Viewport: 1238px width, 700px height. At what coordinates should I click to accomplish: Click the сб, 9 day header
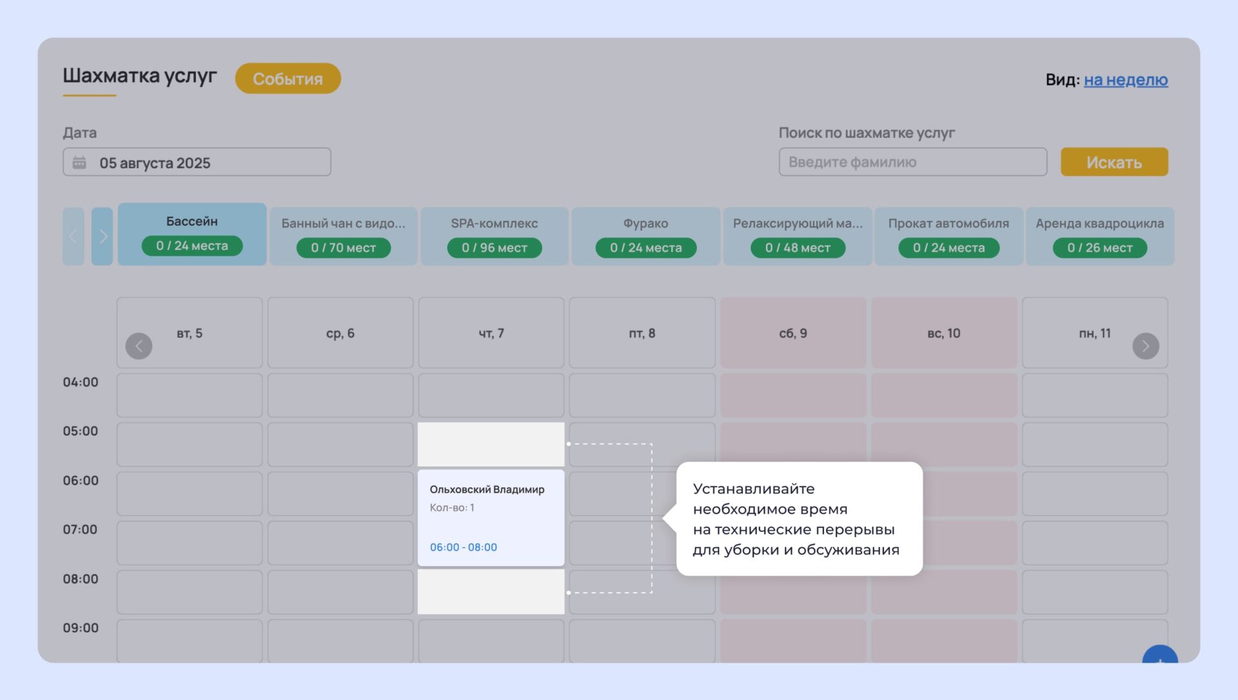click(x=792, y=333)
